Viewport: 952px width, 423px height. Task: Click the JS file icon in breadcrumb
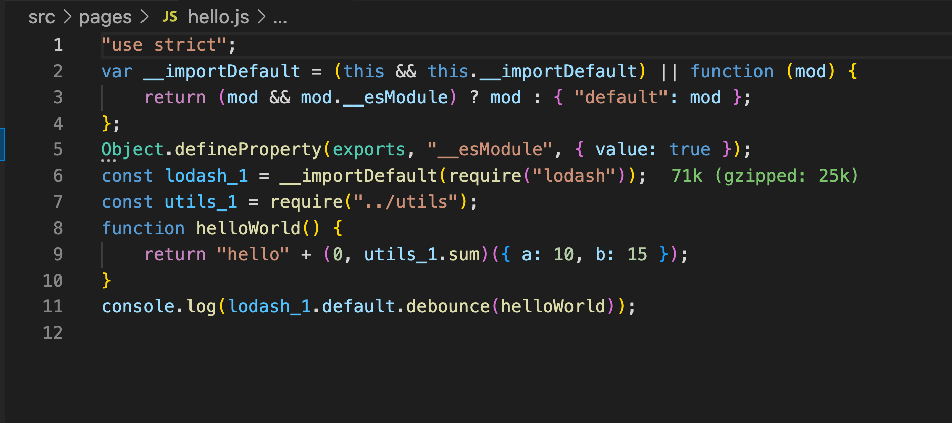pos(170,17)
